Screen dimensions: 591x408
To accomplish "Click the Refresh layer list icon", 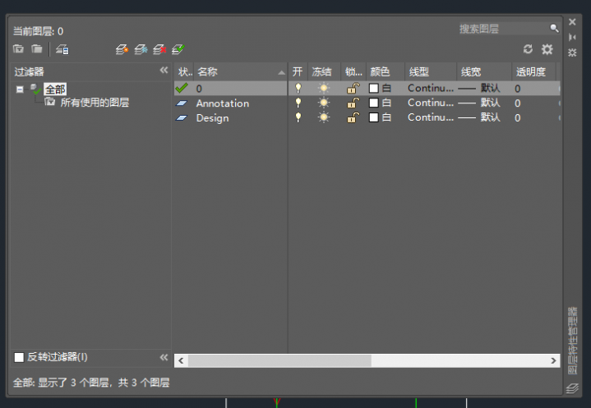I will click(528, 49).
